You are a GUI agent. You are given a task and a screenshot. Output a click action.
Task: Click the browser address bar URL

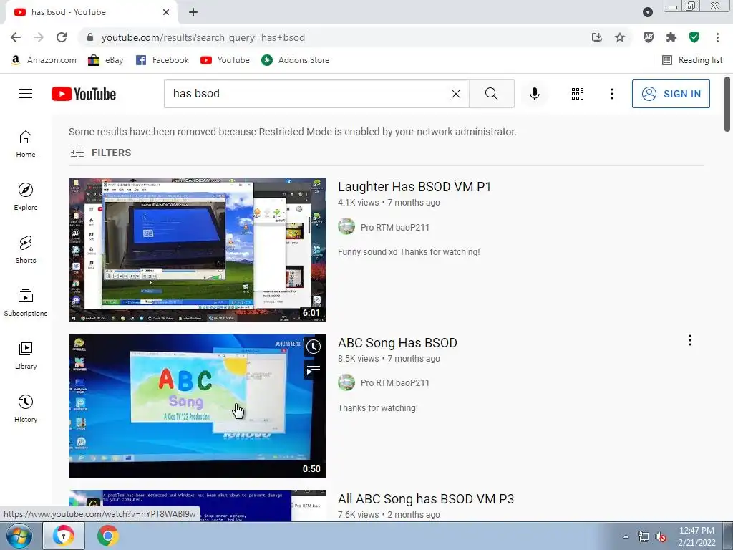tap(203, 37)
